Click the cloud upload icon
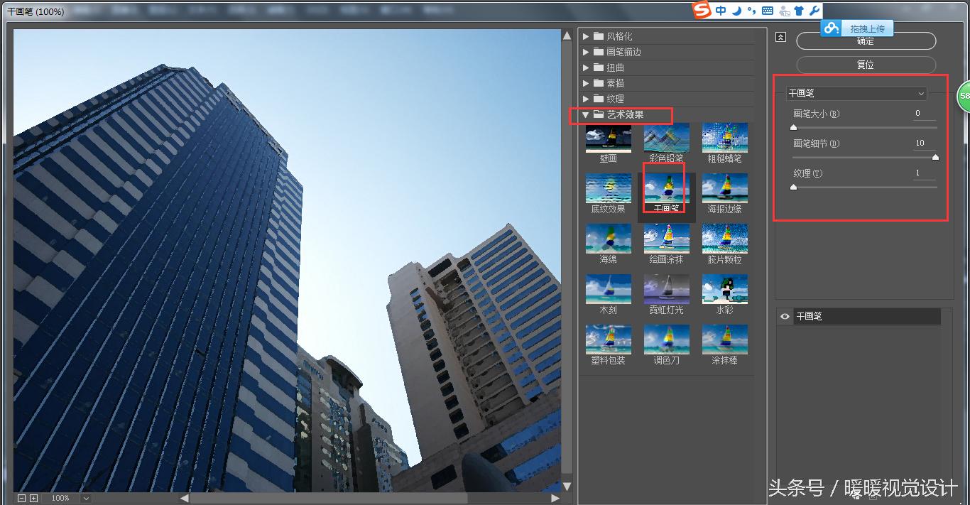970x505 pixels. click(x=832, y=28)
